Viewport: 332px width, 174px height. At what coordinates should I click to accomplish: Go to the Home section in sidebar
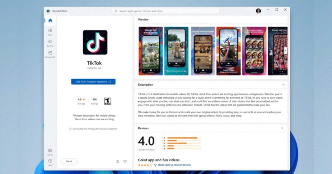click(50, 20)
